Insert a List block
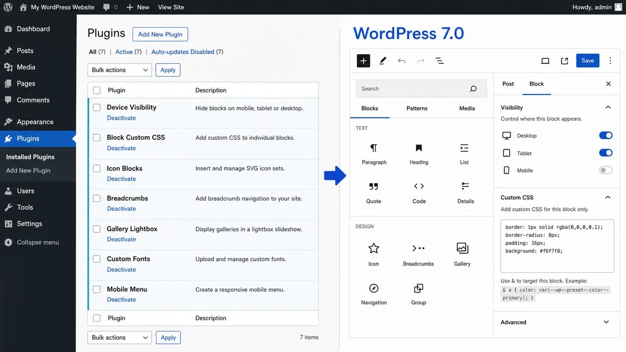 (x=464, y=154)
